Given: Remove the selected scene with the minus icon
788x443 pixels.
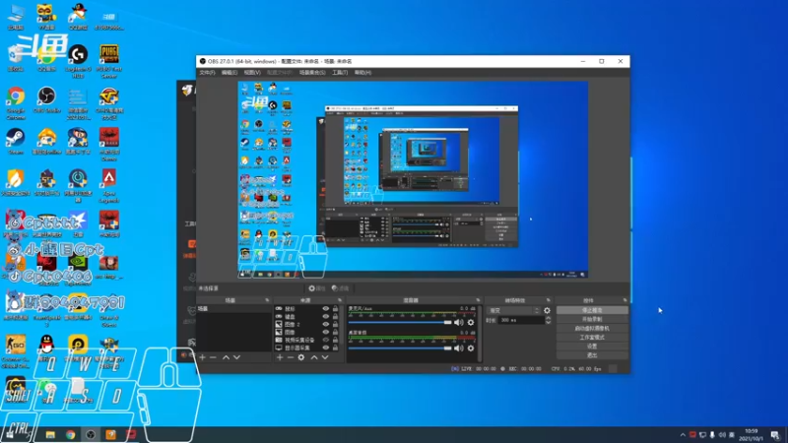Looking at the screenshot, I should [213, 357].
